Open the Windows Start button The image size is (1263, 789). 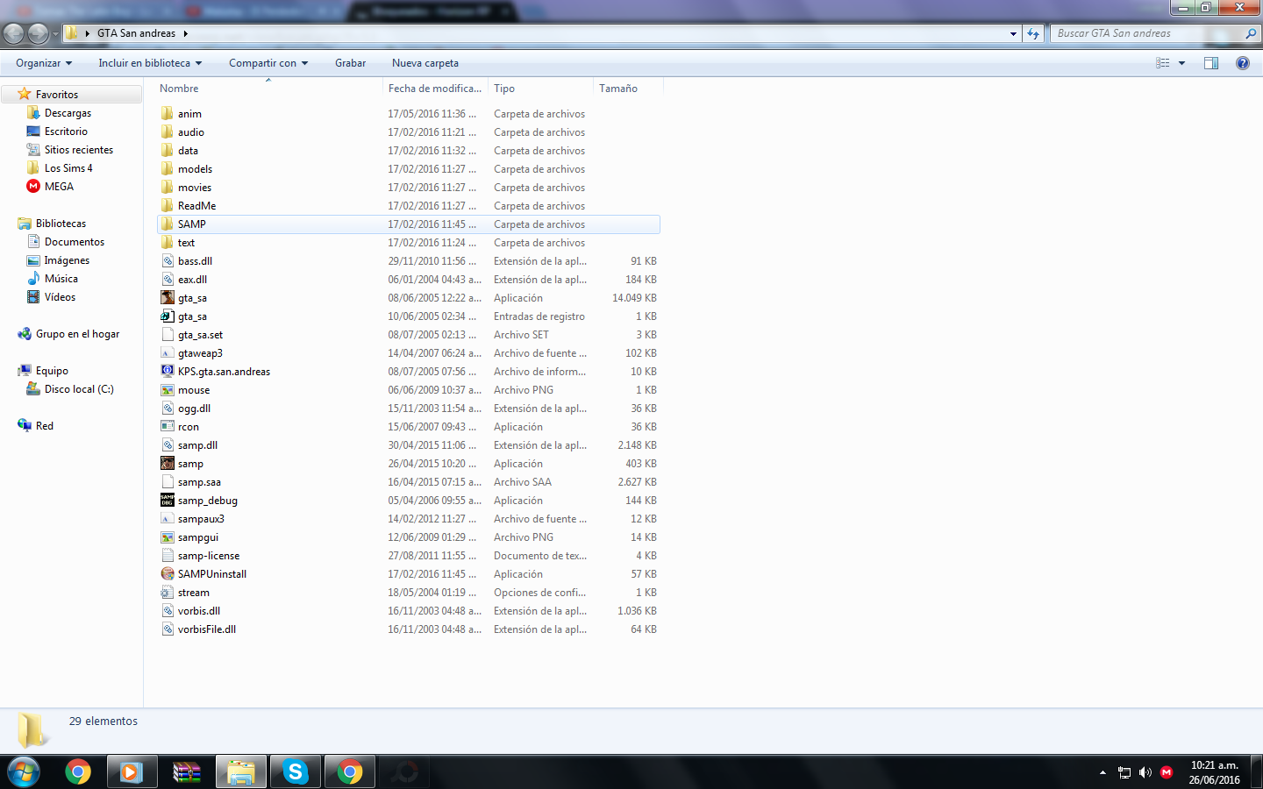[x=24, y=772]
